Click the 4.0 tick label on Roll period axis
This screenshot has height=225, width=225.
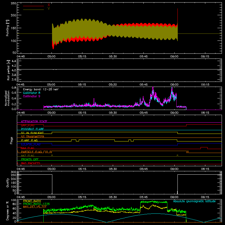[14, 70]
